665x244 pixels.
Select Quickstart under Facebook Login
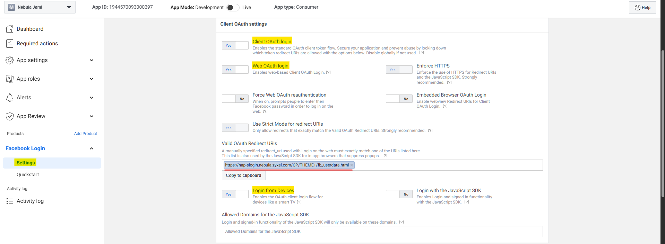(28, 174)
